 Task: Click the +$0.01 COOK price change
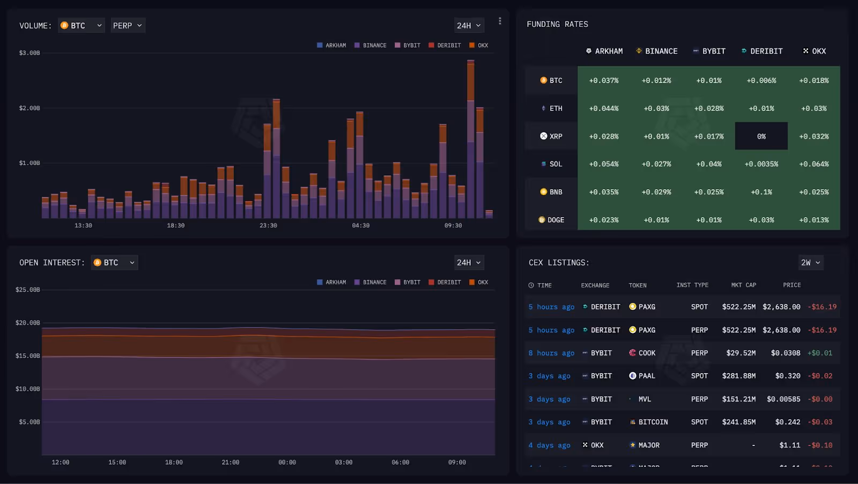tap(820, 353)
